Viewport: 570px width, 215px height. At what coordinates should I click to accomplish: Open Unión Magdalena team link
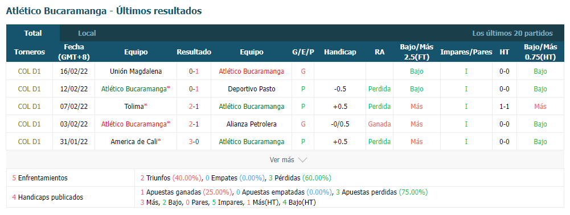[x=136, y=71]
